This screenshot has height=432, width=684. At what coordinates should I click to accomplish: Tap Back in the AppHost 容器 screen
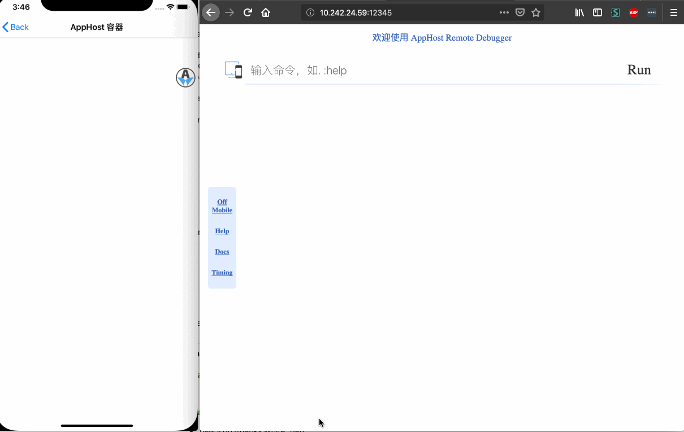[x=15, y=27]
